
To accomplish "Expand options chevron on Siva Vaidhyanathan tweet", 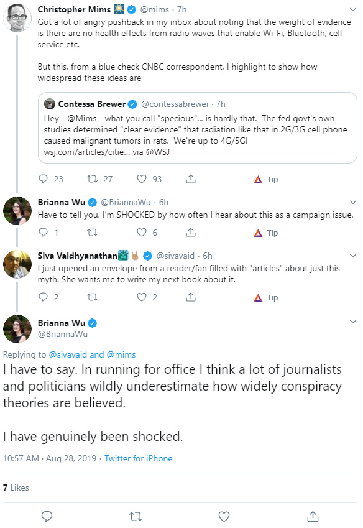I will point(353,256).
